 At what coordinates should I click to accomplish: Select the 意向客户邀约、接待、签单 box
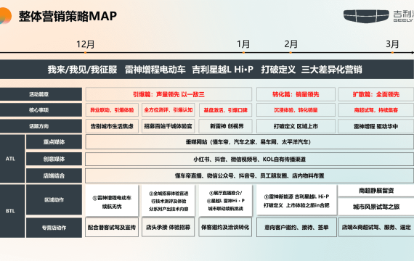(296, 227)
